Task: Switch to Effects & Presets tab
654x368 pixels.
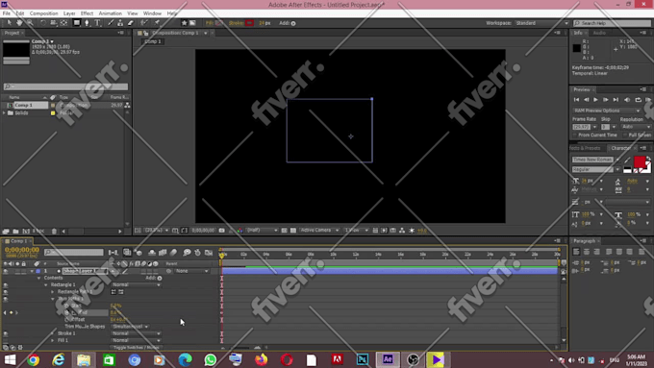Action: pos(585,148)
